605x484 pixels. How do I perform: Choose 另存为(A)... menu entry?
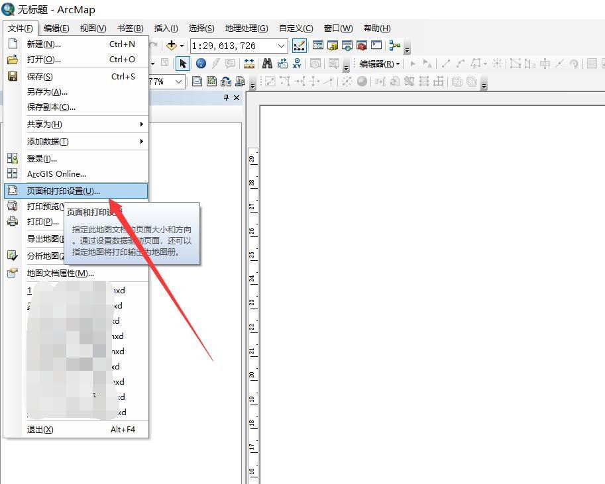(76, 92)
